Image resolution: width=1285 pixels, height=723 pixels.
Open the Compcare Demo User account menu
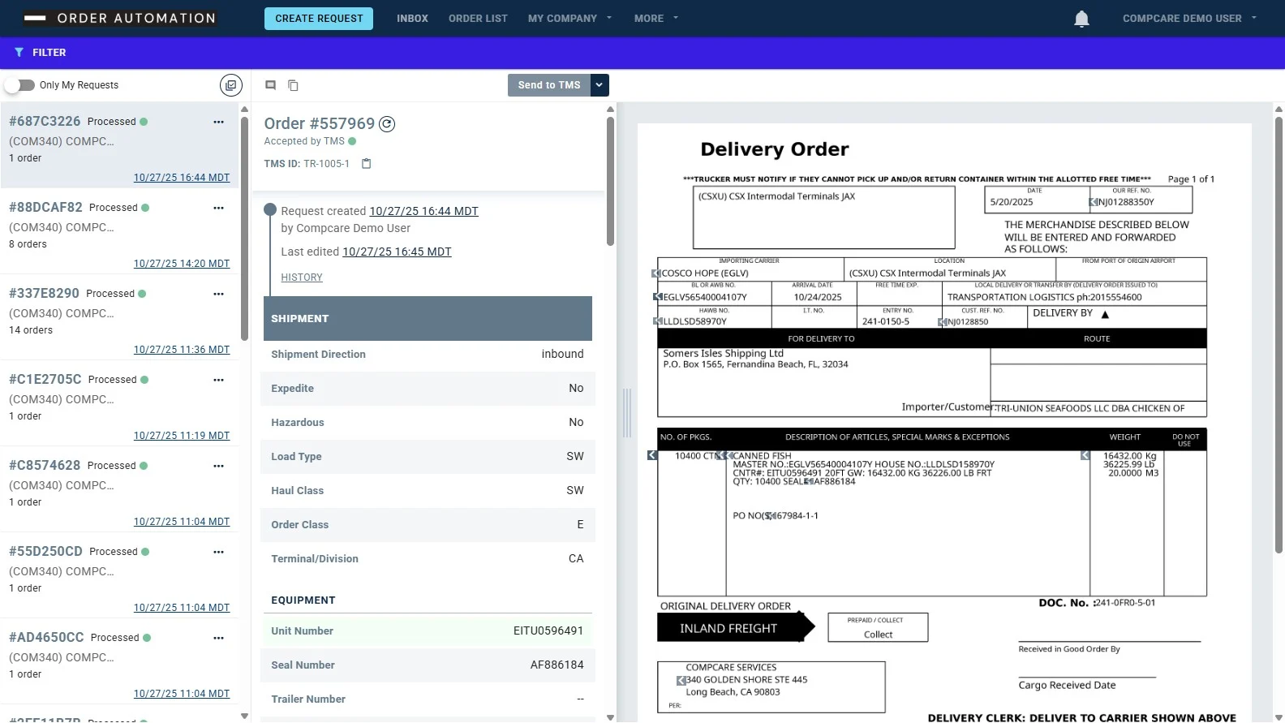coord(1189,18)
